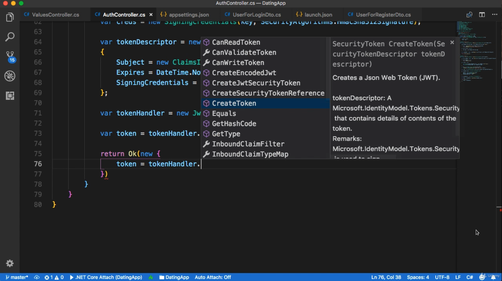This screenshot has height=281, width=502.
Task: Click line number 73 in gutter
Action: coord(38,133)
